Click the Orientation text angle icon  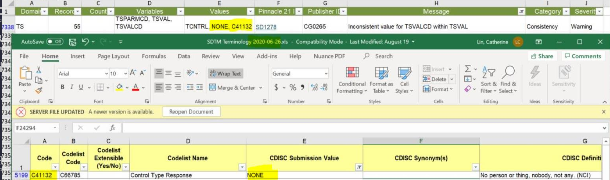190,73
